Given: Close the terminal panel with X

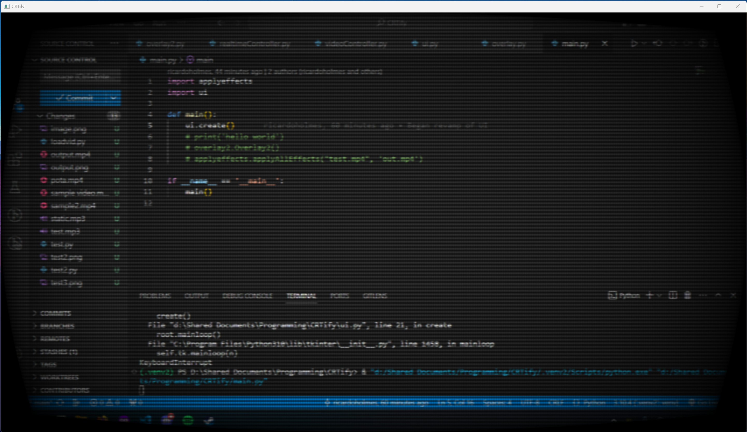Looking at the screenshot, I should (x=733, y=295).
